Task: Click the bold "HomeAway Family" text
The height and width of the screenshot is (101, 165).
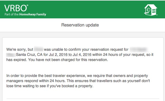Action: tap(33, 14)
